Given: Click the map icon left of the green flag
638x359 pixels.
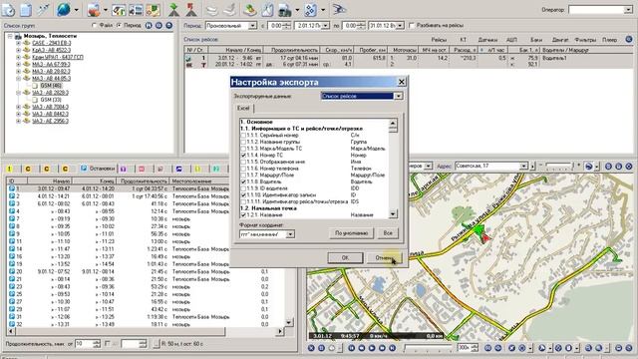Looking at the screenshot, I should (154, 9).
